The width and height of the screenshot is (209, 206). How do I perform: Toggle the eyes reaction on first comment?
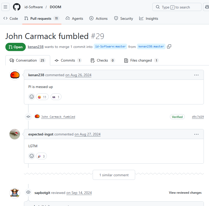(x=56, y=97)
